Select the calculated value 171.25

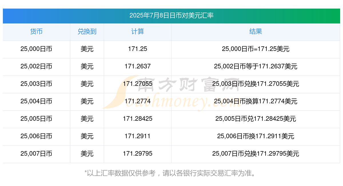137,49
